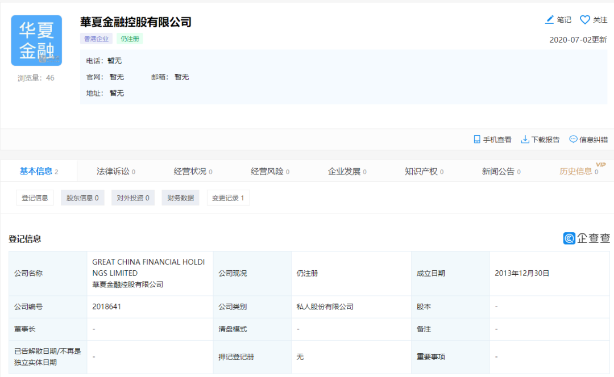The width and height of the screenshot is (614, 377).
Task: Open the 新闻公告 tab
Action: pyautogui.click(x=501, y=171)
